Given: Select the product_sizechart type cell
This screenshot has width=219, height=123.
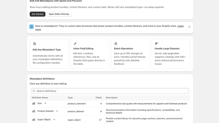Looking at the screenshot, I should [x=77, y=104].
